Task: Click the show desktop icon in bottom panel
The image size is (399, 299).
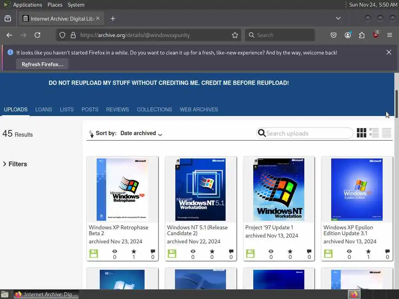Action: (x=5, y=295)
